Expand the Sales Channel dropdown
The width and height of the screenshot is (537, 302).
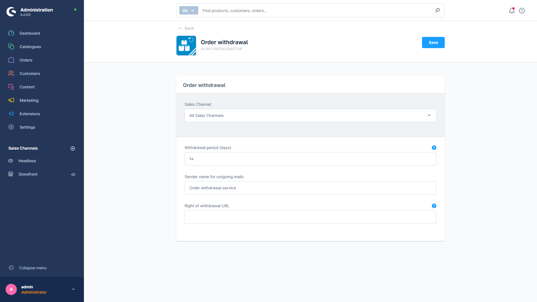tap(310, 115)
